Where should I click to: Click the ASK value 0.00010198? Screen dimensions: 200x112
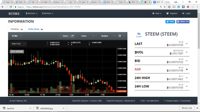coord(175,71)
